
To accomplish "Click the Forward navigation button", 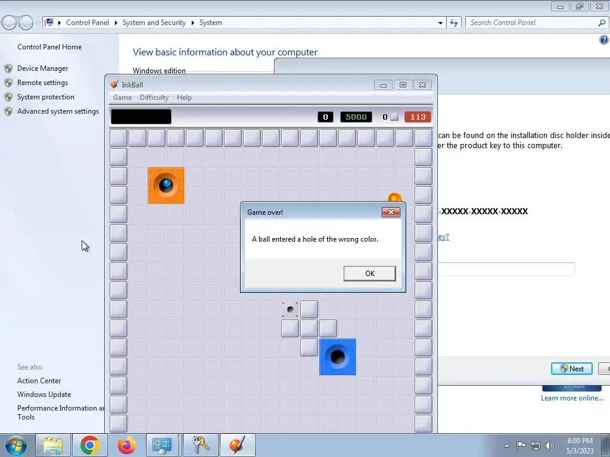I will coord(26,23).
